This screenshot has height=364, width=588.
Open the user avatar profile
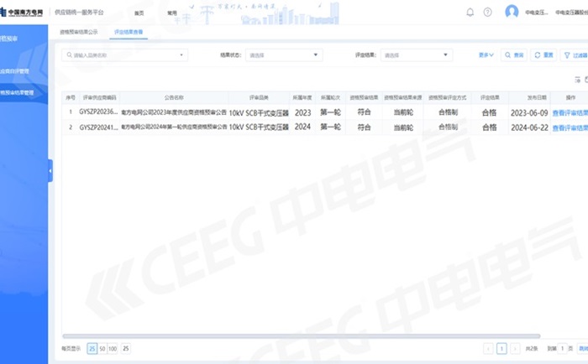click(x=512, y=12)
